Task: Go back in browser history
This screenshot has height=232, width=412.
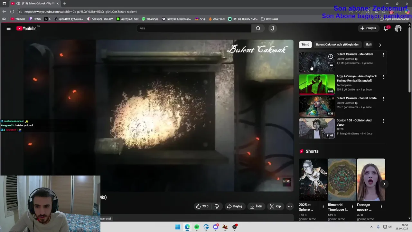Action: point(4,11)
